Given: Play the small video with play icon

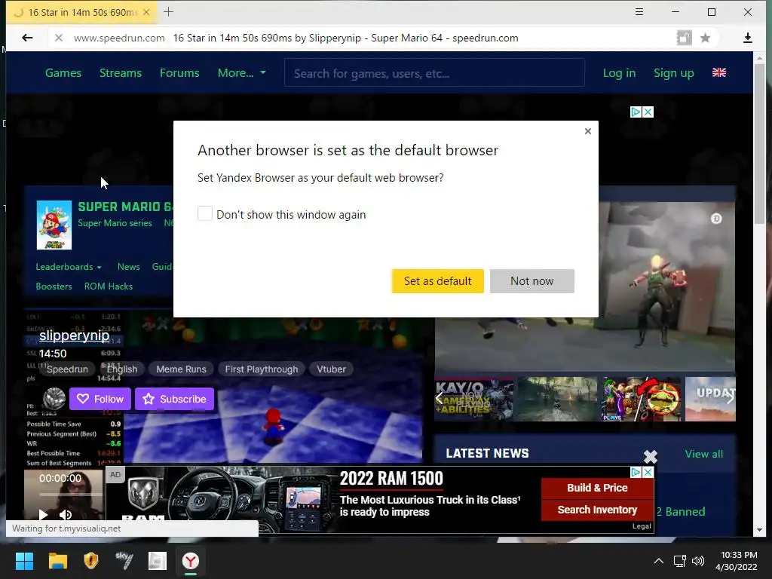Looking at the screenshot, I should [x=43, y=514].
